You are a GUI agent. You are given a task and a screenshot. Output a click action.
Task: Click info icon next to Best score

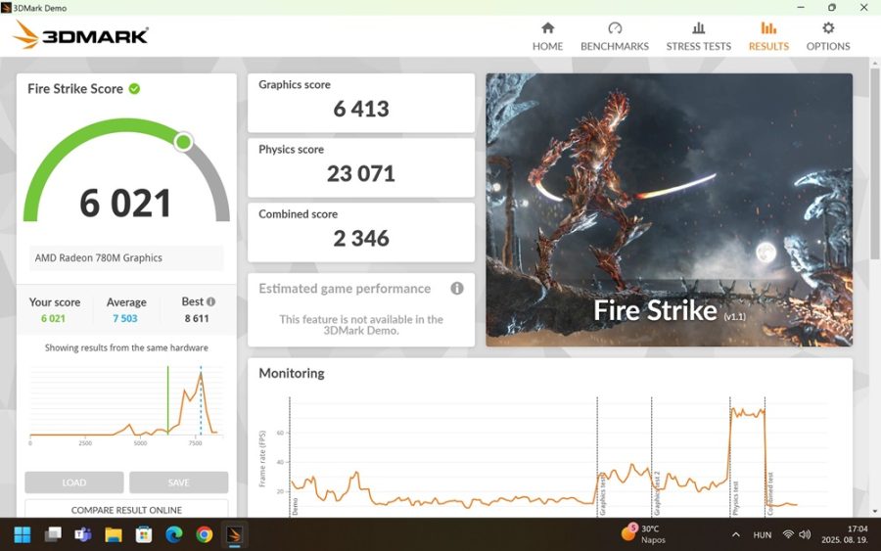coord(210,302)
